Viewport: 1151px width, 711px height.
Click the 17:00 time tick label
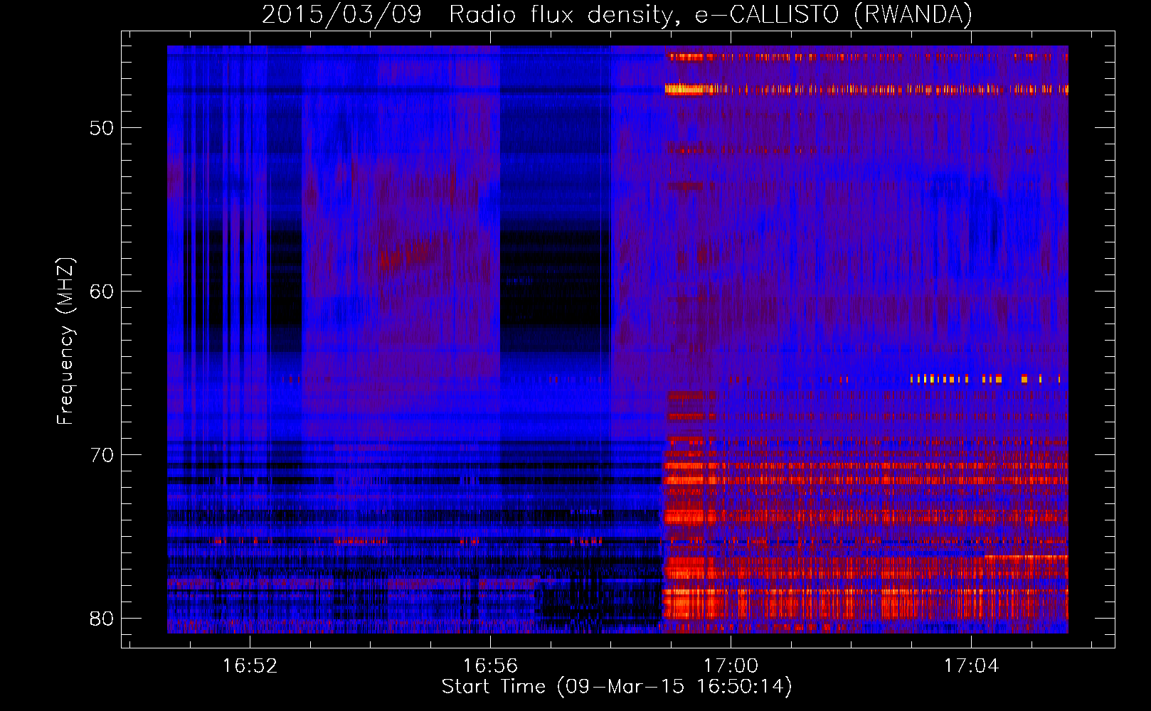(731, 666)
